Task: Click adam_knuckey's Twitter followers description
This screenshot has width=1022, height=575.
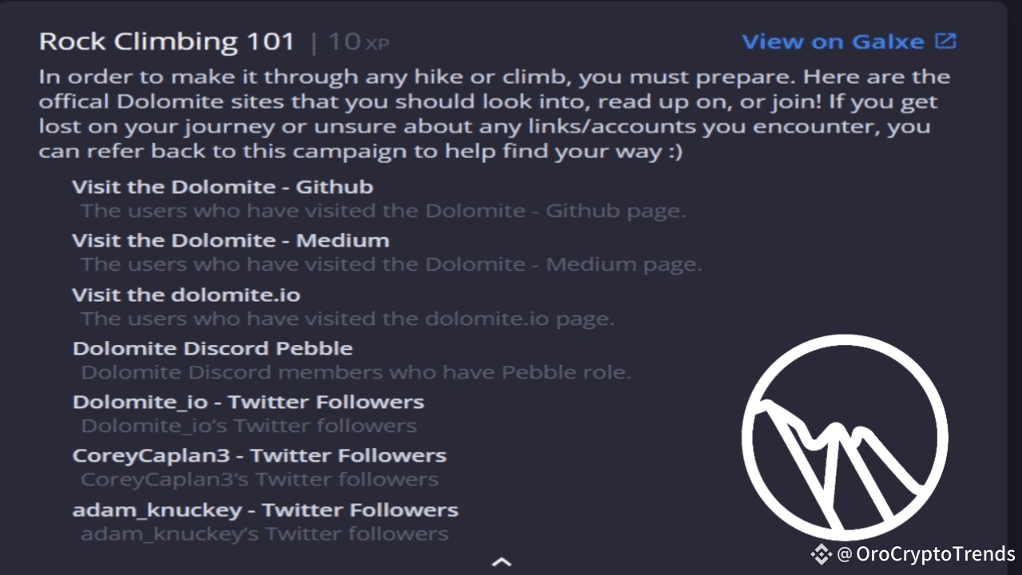Action: [264, 533]
